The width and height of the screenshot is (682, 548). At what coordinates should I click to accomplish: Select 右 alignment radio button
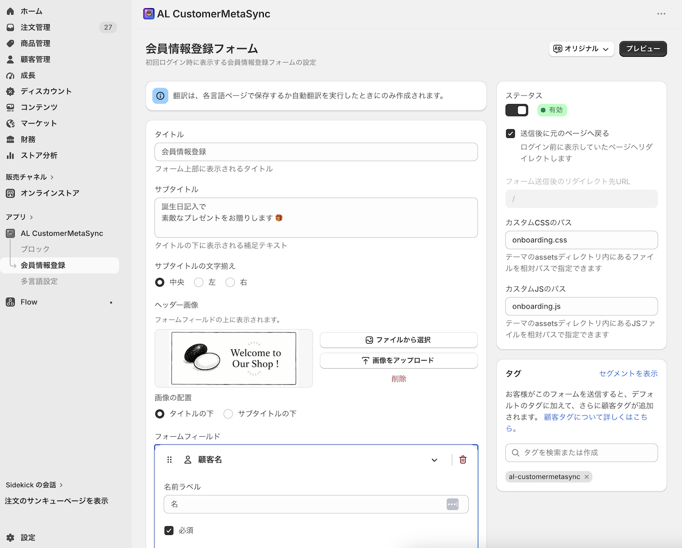tap(230, 282)
